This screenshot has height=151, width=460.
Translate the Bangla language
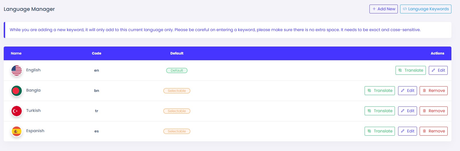[x=380, y=91]
